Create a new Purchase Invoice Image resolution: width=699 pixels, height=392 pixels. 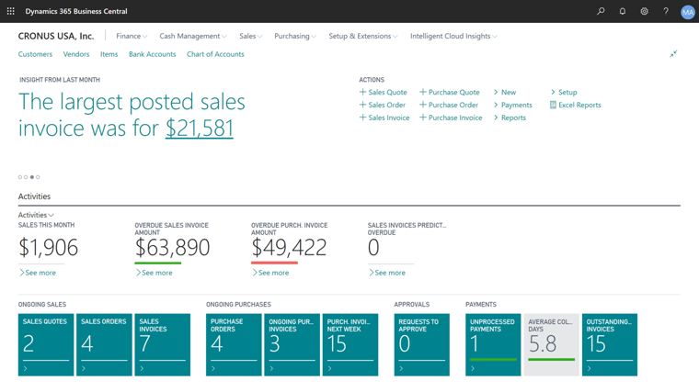tap(451, 118)
